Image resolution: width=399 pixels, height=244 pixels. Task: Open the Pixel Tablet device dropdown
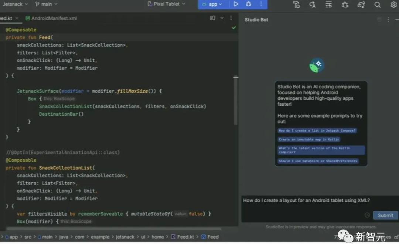click(166, 4)
